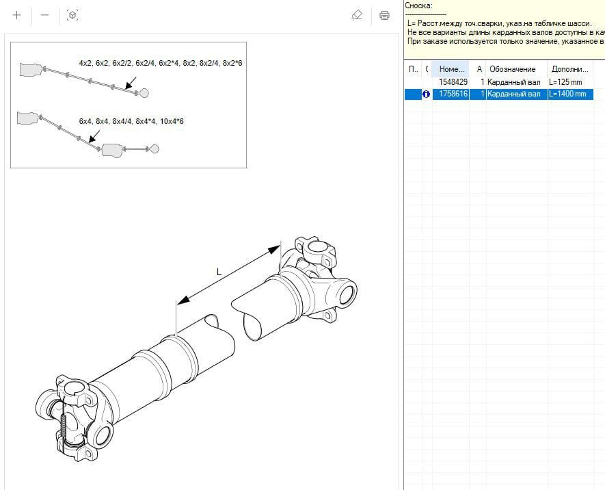Select the highlighted part number 1758616
The height and width of the screenshot is (490, 605).
coord(453,94)
